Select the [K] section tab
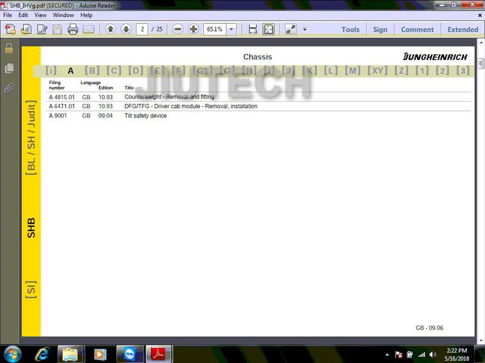 point(309,71)
